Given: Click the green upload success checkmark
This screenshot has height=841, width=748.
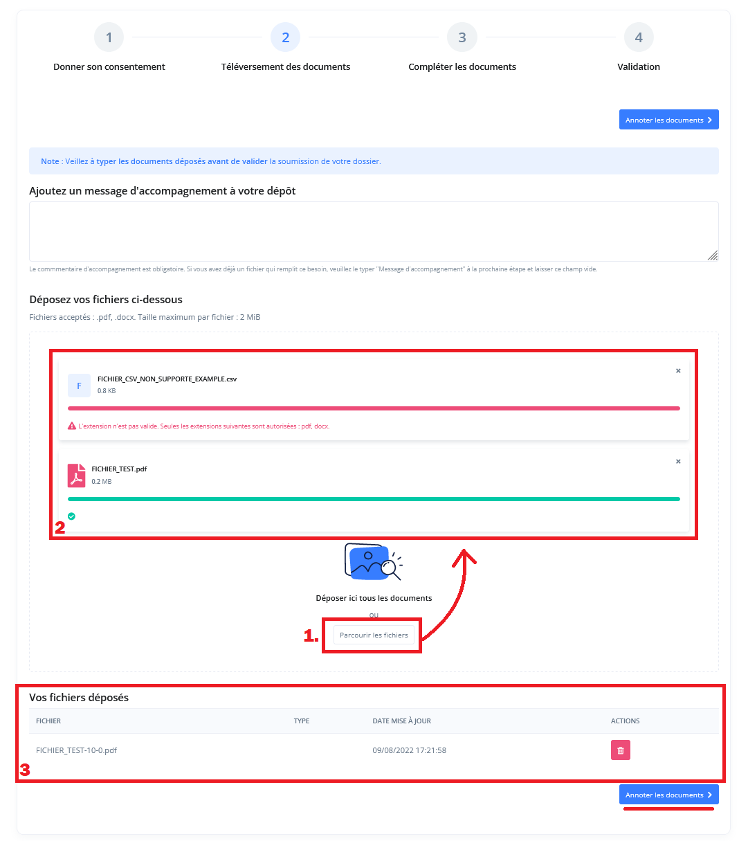Looking at the screenshot, I should click(72, 516).
